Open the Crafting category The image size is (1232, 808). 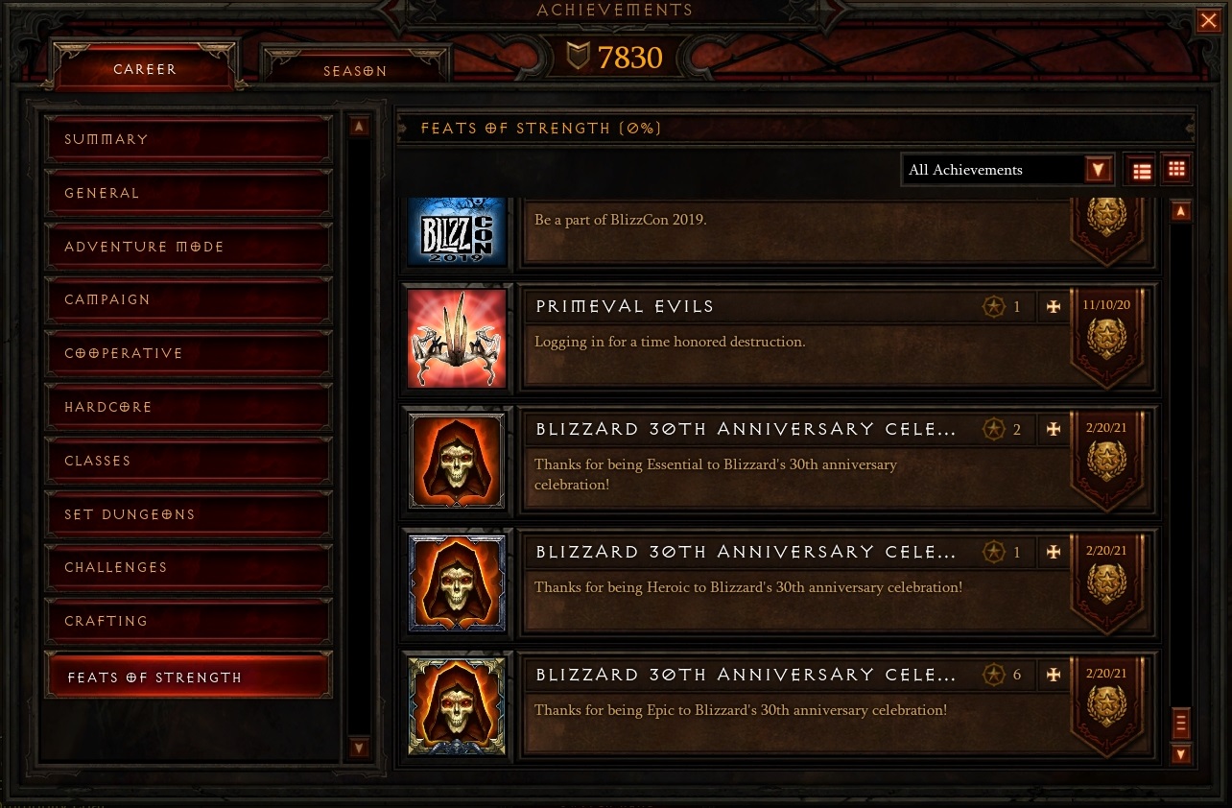pyautogui.click(x=188, y=621)
